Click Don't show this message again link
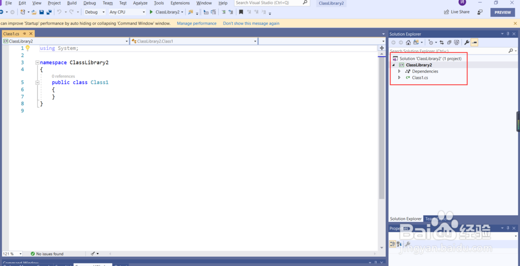Viewport: 520px width, 266px height. pyautogui.click(x=251, y=23)
